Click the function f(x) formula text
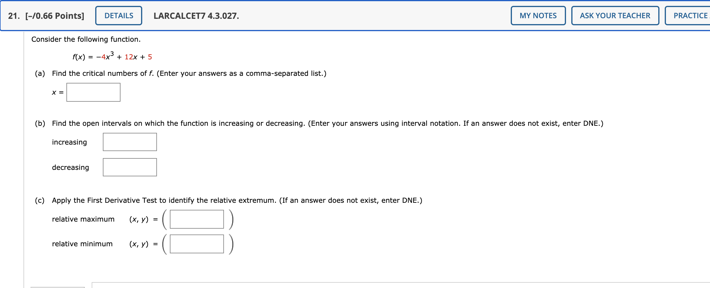This screenshot has width=710, height=288. click(113, 56)
